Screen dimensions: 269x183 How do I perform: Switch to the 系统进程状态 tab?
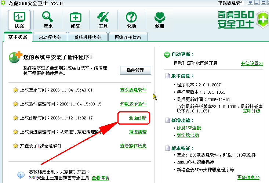coord(87,37)
